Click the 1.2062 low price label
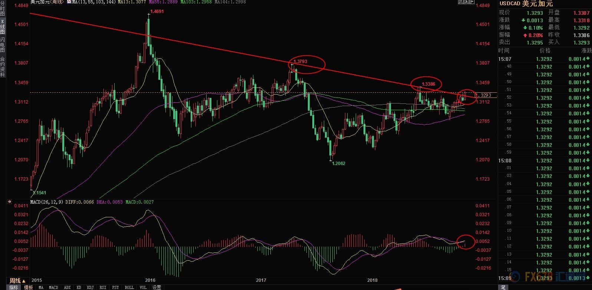The image size is (592, 290). pyautogui.click(x=338, y=163)
